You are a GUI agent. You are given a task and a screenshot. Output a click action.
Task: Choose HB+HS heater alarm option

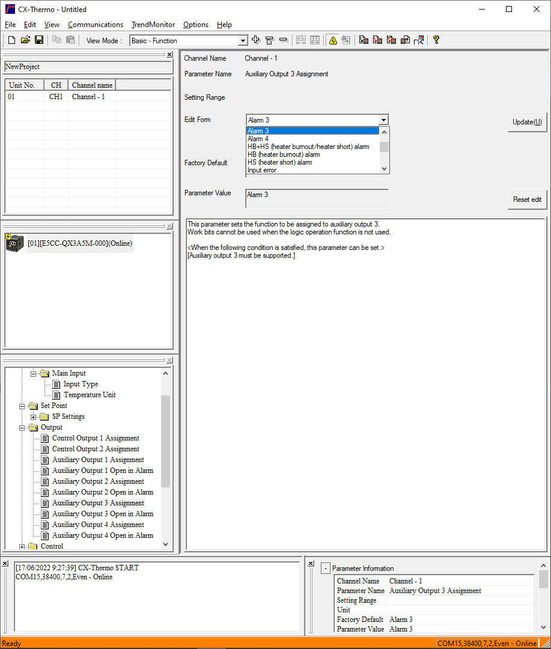[312, 147]
